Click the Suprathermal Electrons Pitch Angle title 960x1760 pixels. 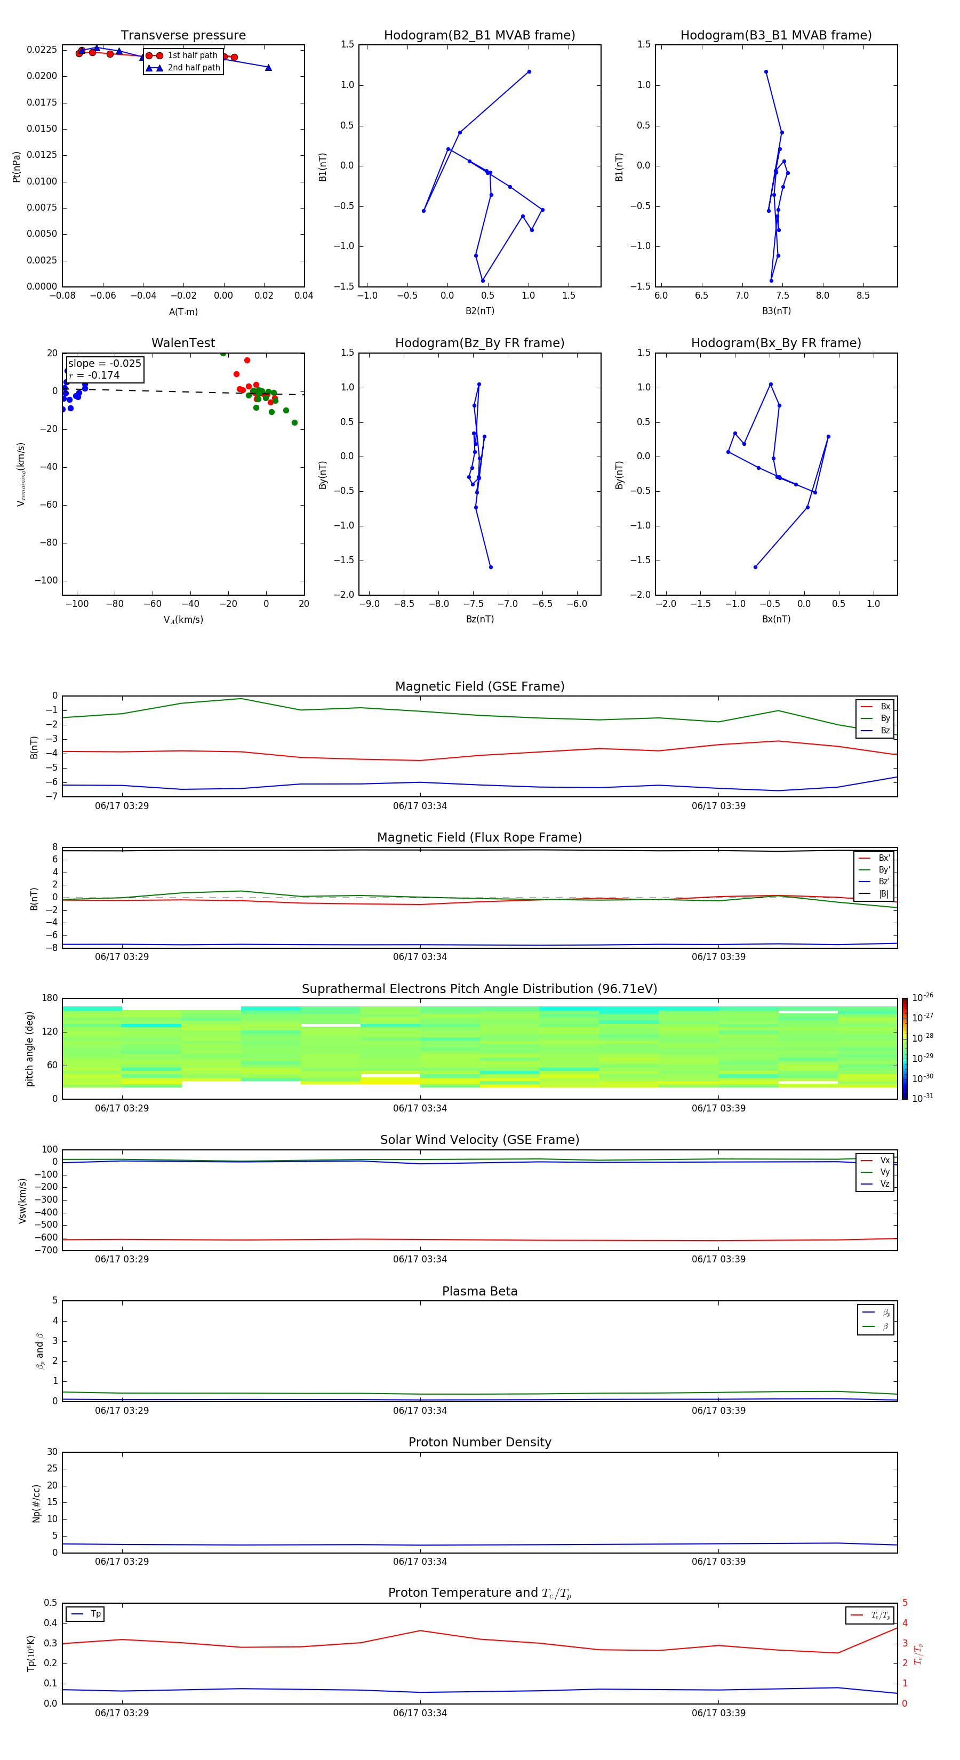pyautogui.click(x=479, y=989)
